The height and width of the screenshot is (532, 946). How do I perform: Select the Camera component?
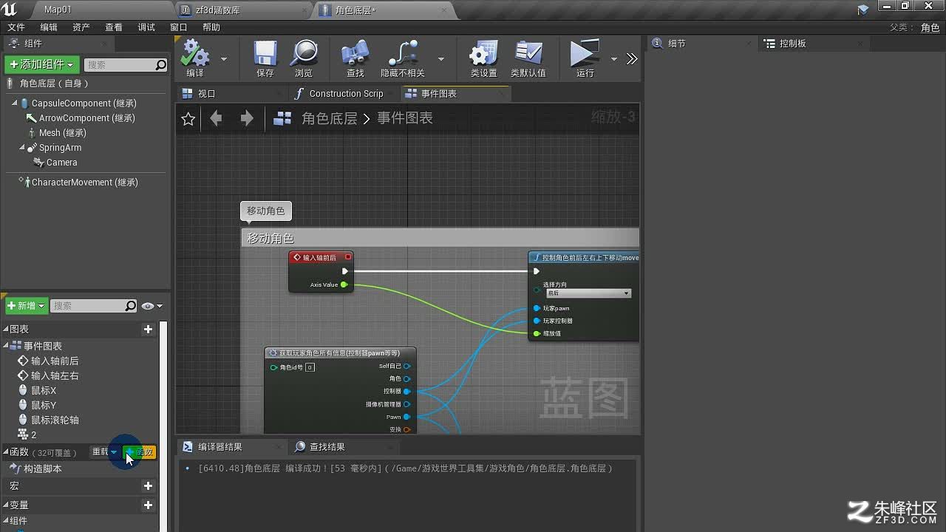click(x=61, y=163)
